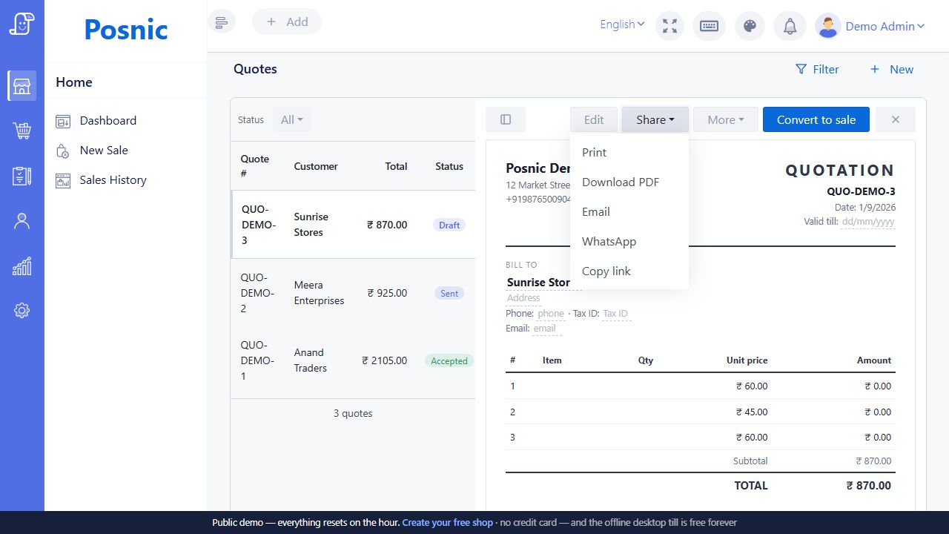Click the Posnic logo icon in sidebar
Image resolution: width=949 pixels, height=534 pixels.
(x=22, y=23)
